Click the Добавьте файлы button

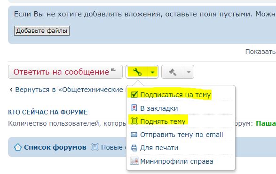click(x=42, y=31)
